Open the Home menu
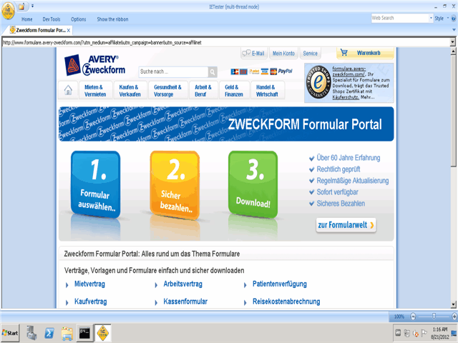This screenshot has width=458, height=343. click(27, 19)
